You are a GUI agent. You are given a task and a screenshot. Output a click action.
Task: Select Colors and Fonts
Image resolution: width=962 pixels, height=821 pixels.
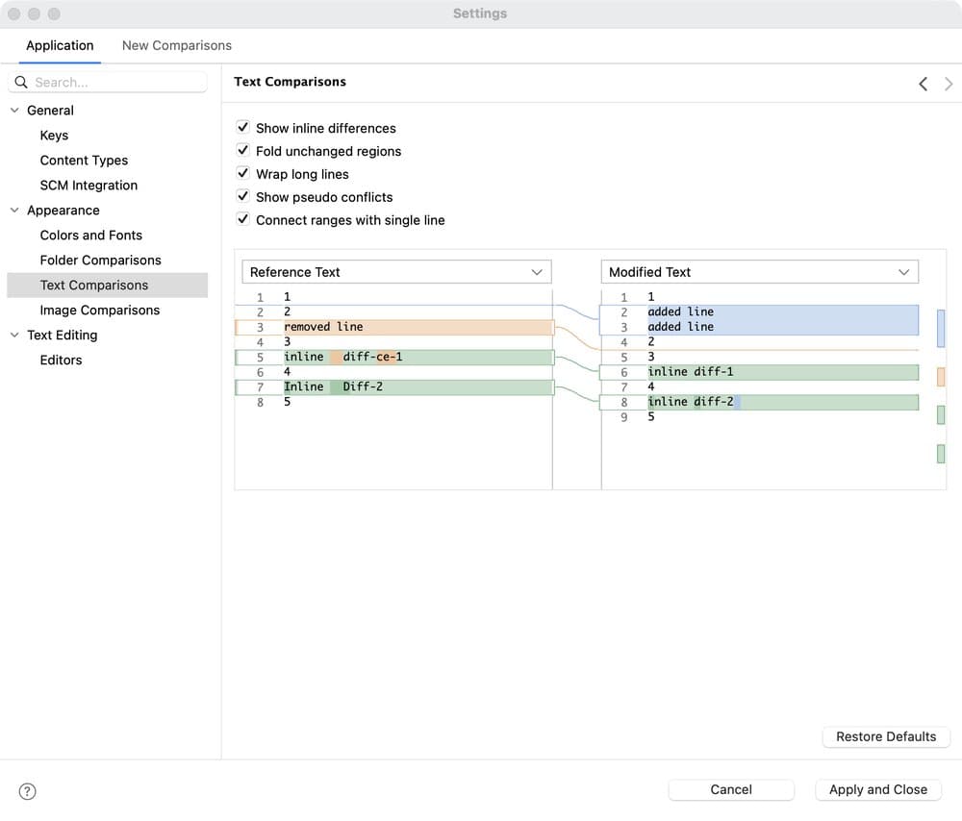point(90,236)
